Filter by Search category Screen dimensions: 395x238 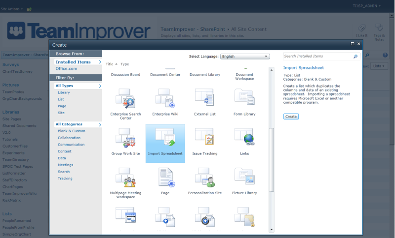pyautogui.click(x=64, y=172)
